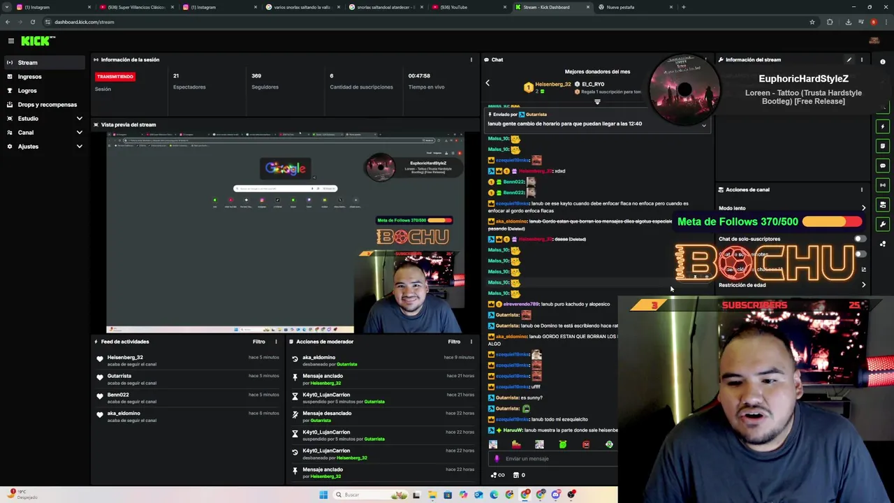Open Filtro in Feed de actividades
This screenshot has width=894, height=503.
[x=258, y=342]
